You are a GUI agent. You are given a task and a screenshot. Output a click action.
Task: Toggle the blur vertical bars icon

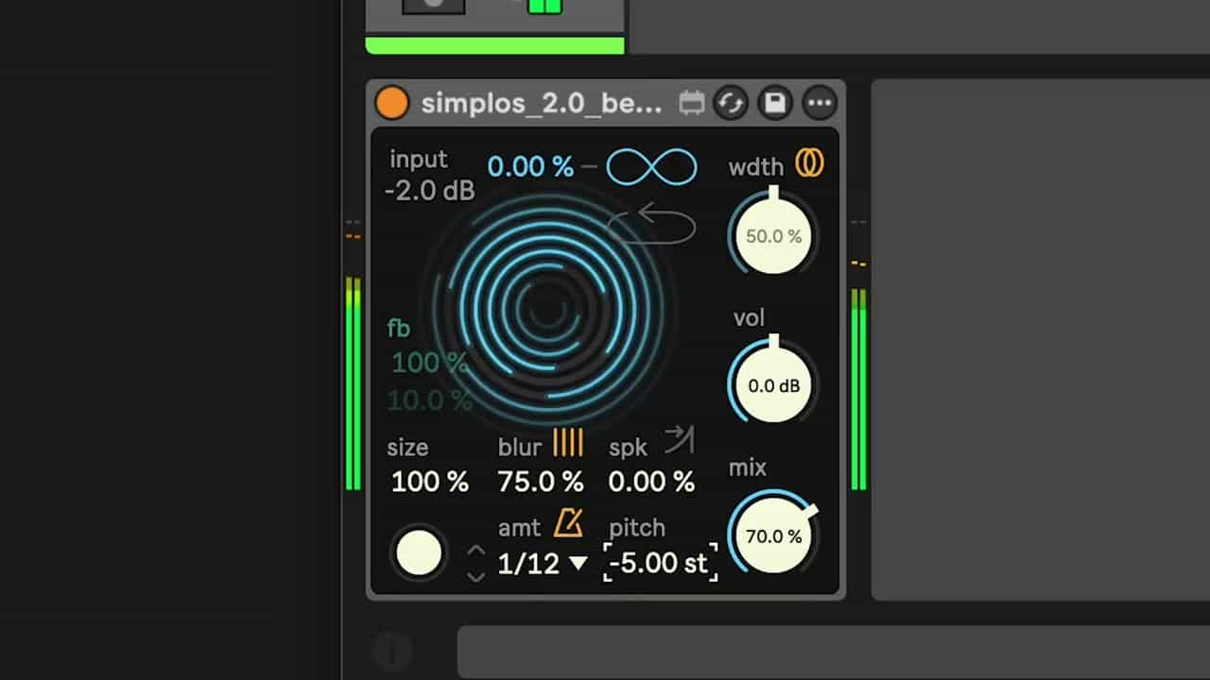tap(568, 442)
